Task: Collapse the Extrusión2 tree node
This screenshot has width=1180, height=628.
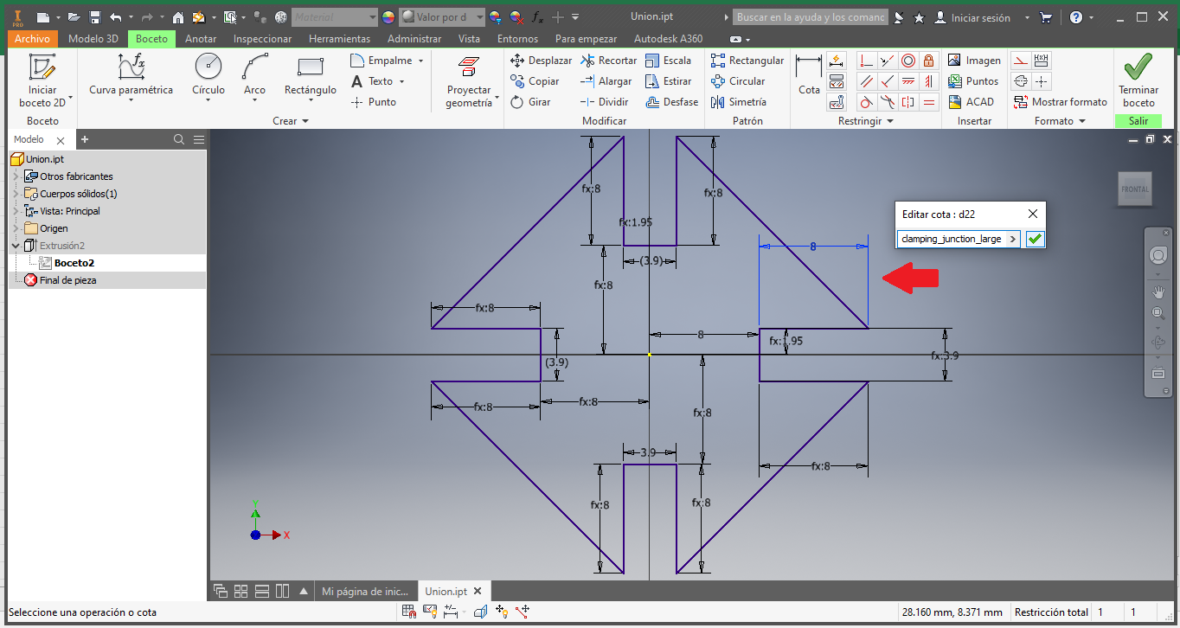Action: pyautogui.click(x=16, y=246)
